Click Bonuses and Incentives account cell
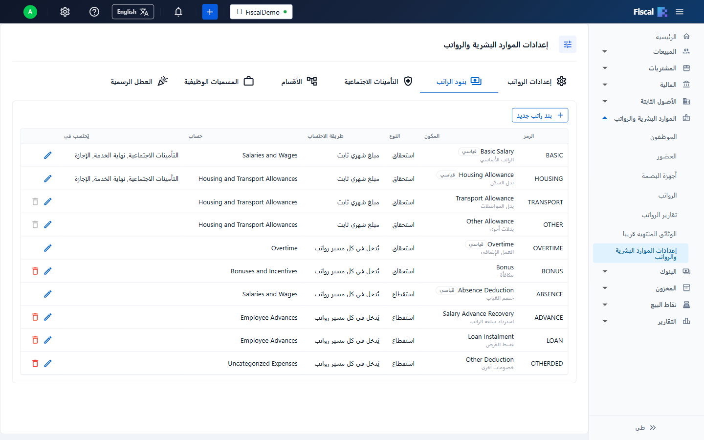The width and height of the screenshot is (704, 440). pos(264,271)
